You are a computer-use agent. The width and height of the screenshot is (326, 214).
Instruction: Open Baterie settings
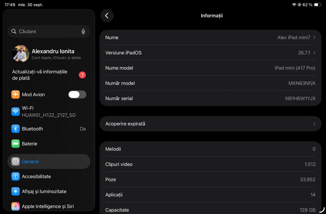(x=49, y=144)
